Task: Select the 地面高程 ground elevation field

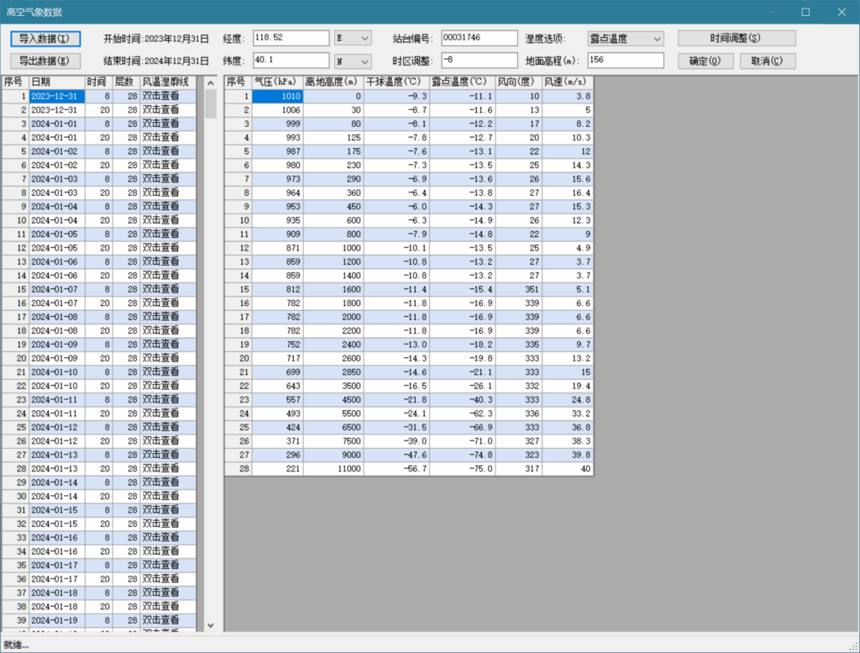Action: click(x=625, y=61)
